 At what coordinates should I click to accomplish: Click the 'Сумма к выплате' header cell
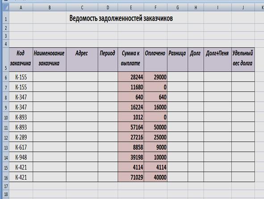131,60
